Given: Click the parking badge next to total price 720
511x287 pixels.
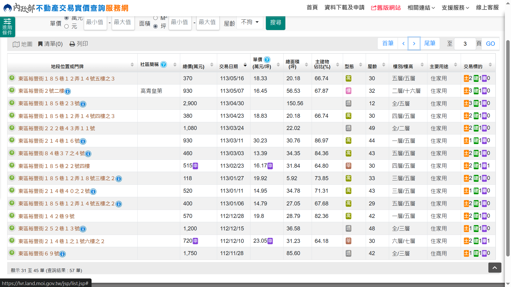Looking at the screenshot, I should (x=195, y=241).
